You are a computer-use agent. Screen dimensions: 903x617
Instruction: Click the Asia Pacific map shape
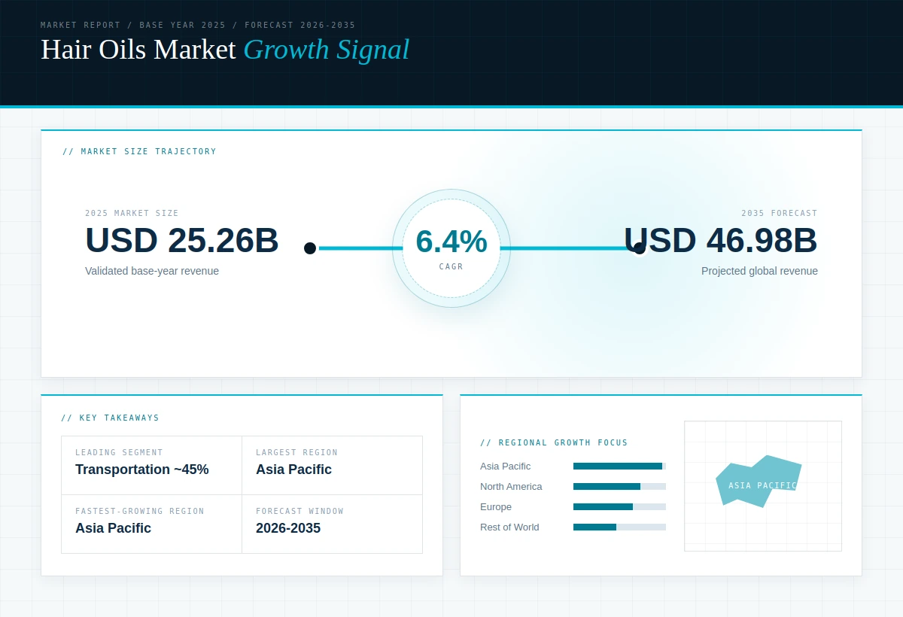(759, 482)
